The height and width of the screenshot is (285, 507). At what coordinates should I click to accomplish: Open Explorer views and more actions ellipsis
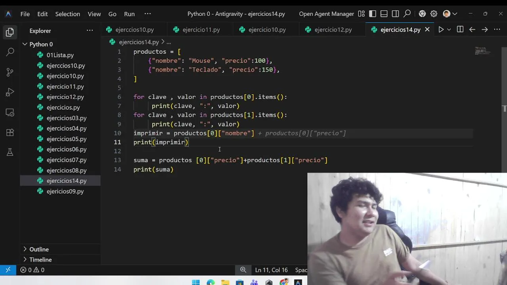point(90,30)
